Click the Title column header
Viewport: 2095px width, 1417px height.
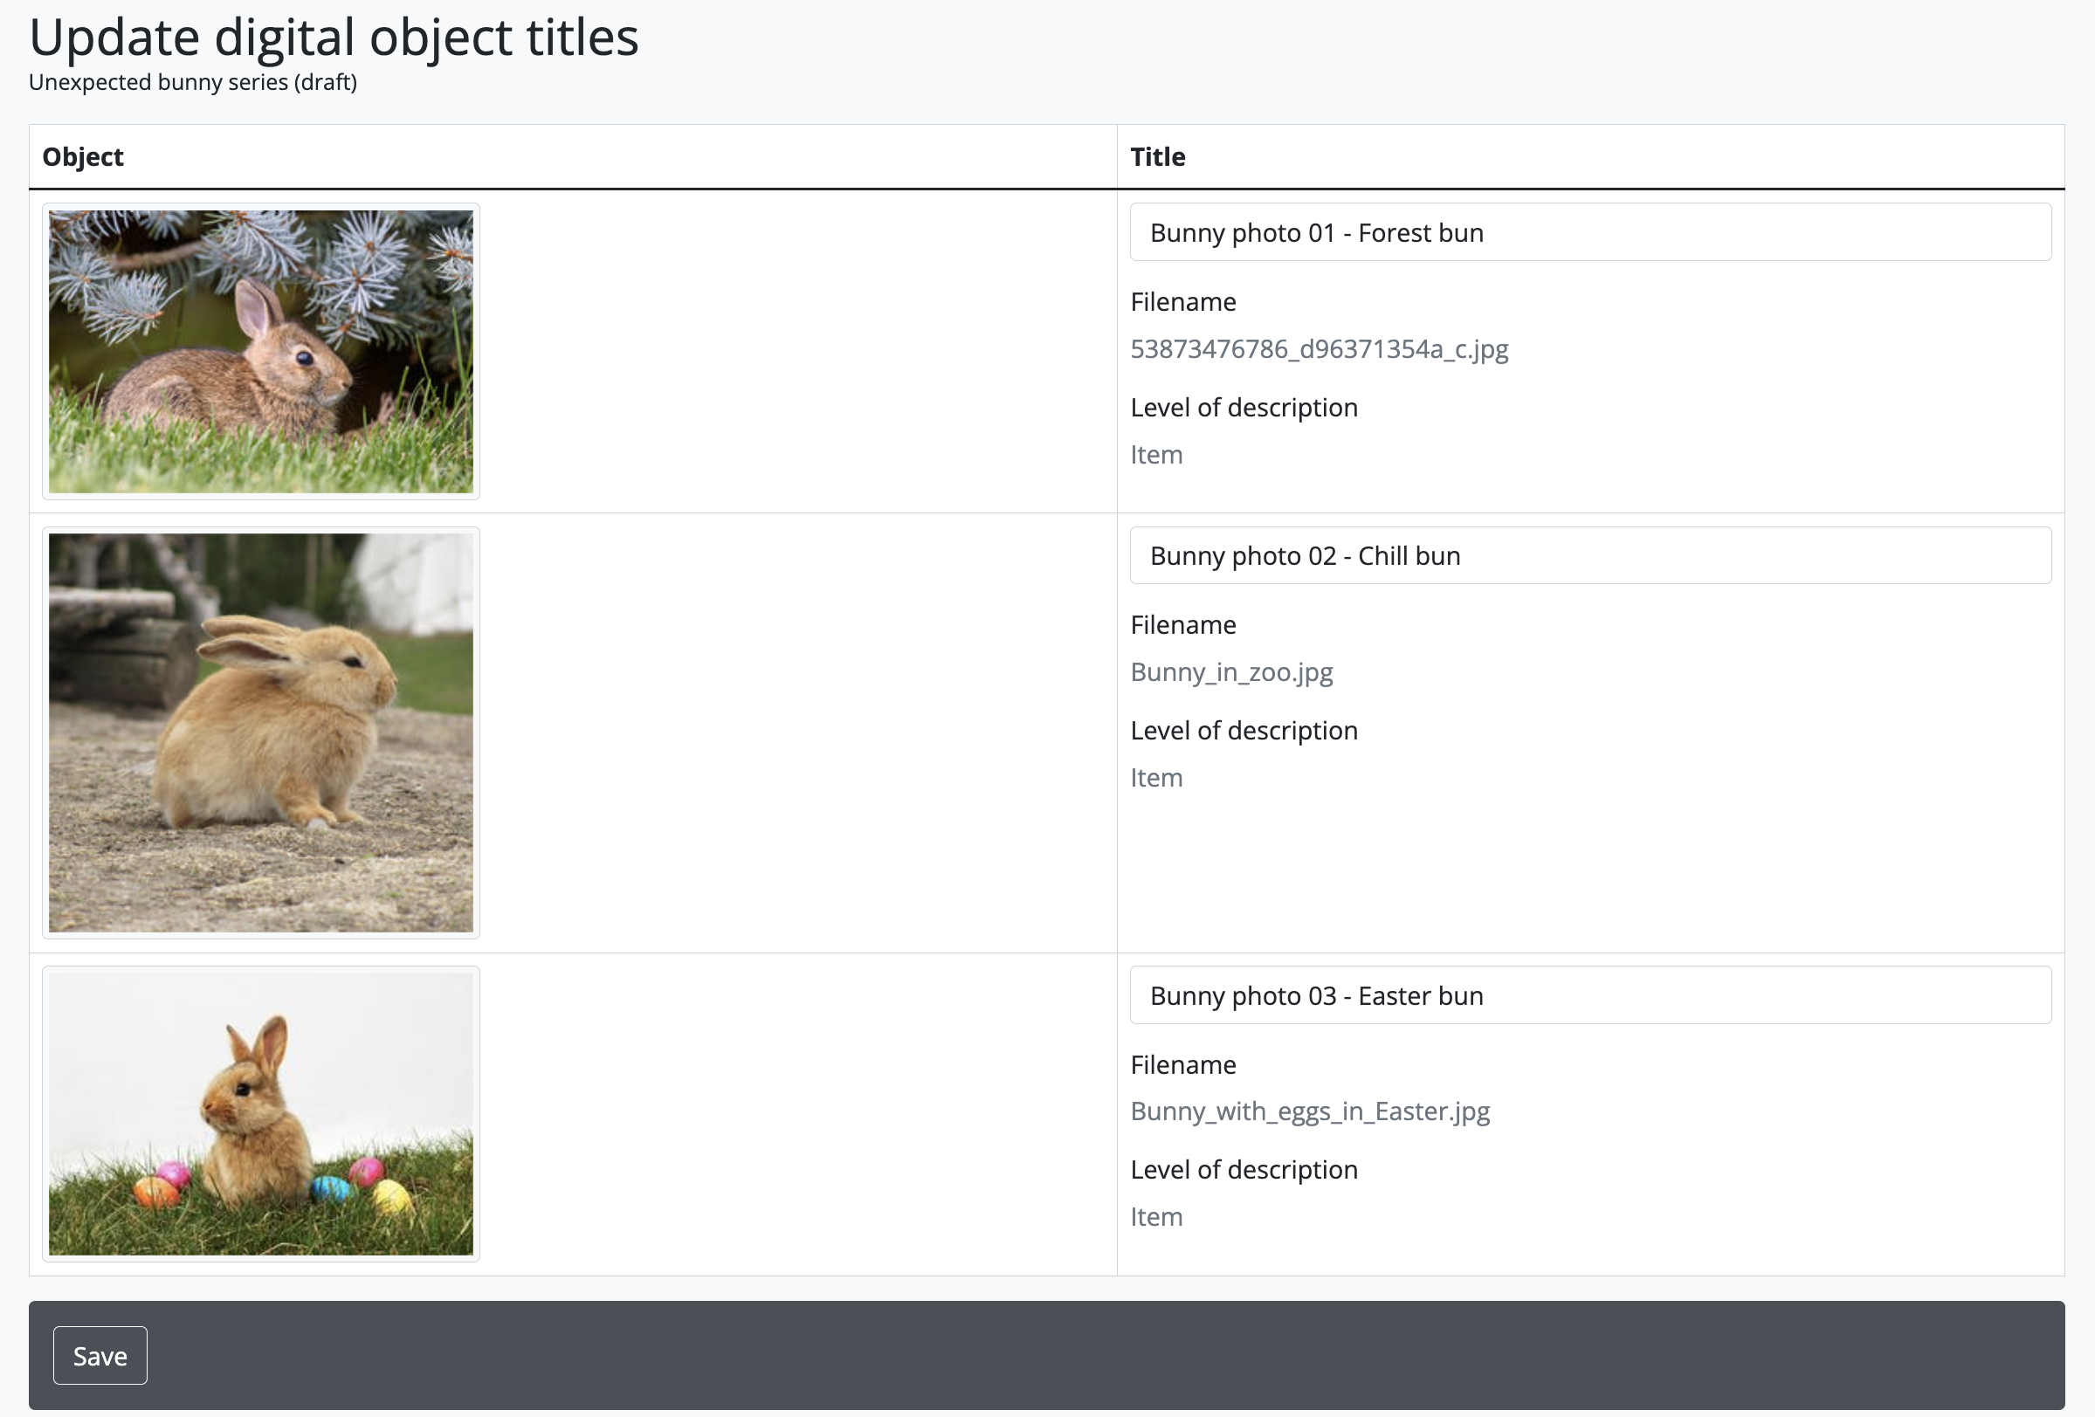(x=1157, y=157)
